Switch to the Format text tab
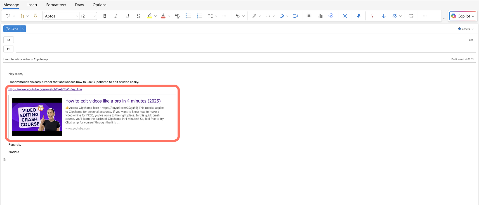Image resolution: width=479 pixels, height=205 pixels. click(56, 5)
